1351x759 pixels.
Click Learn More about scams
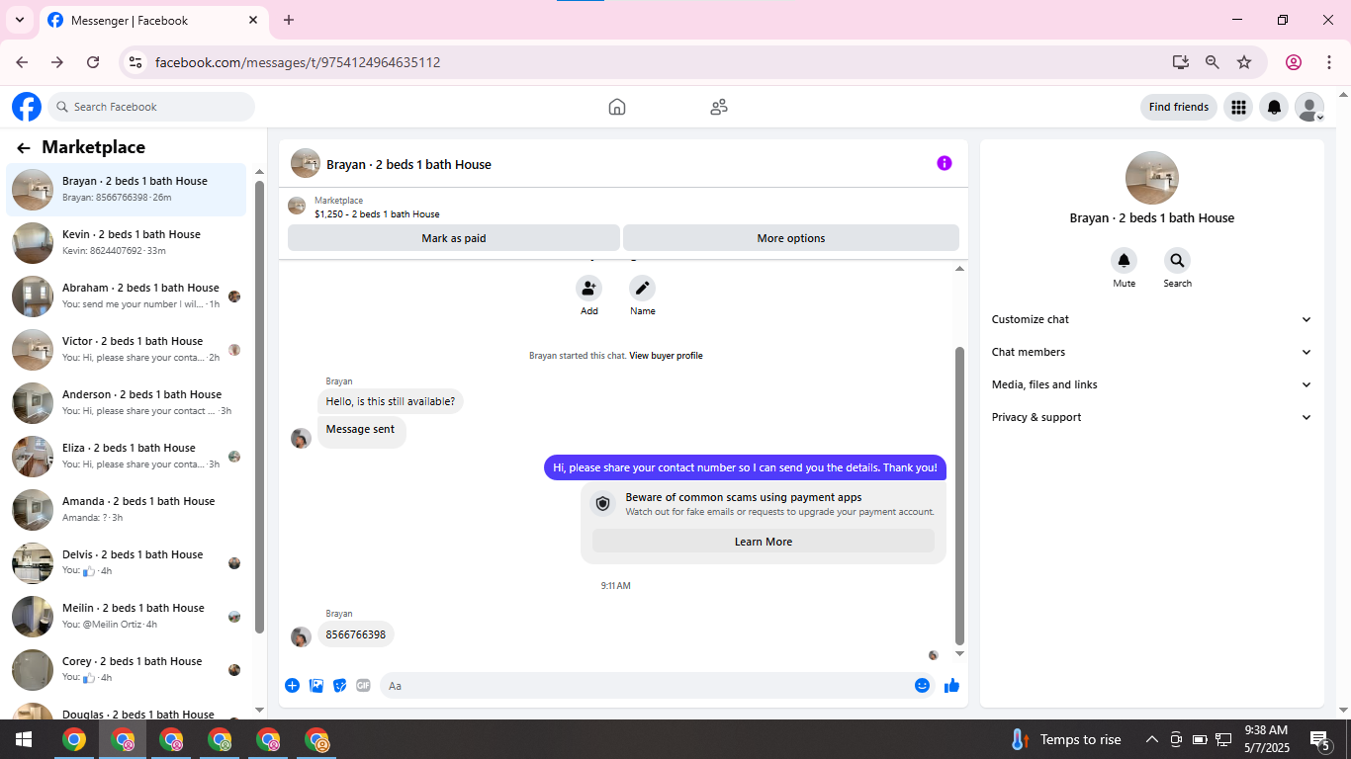[764, 542]
